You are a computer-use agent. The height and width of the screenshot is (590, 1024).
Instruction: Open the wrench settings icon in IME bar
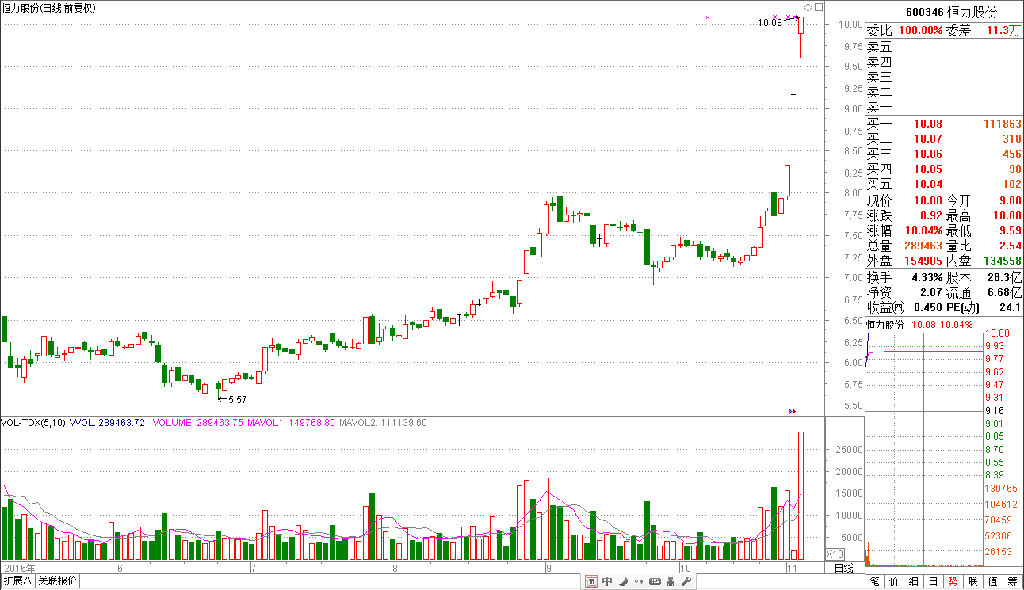pos(686,582)
